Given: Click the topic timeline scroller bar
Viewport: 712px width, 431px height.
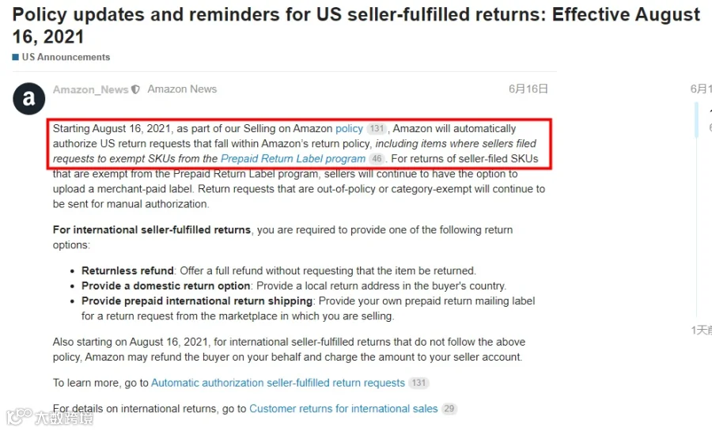Looking at the screenshot, I should pyautogui.click(x=696, y=119).
